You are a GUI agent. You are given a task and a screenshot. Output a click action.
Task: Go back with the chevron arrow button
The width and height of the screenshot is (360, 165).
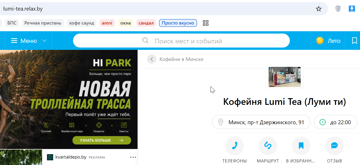(x=152, y=59)
